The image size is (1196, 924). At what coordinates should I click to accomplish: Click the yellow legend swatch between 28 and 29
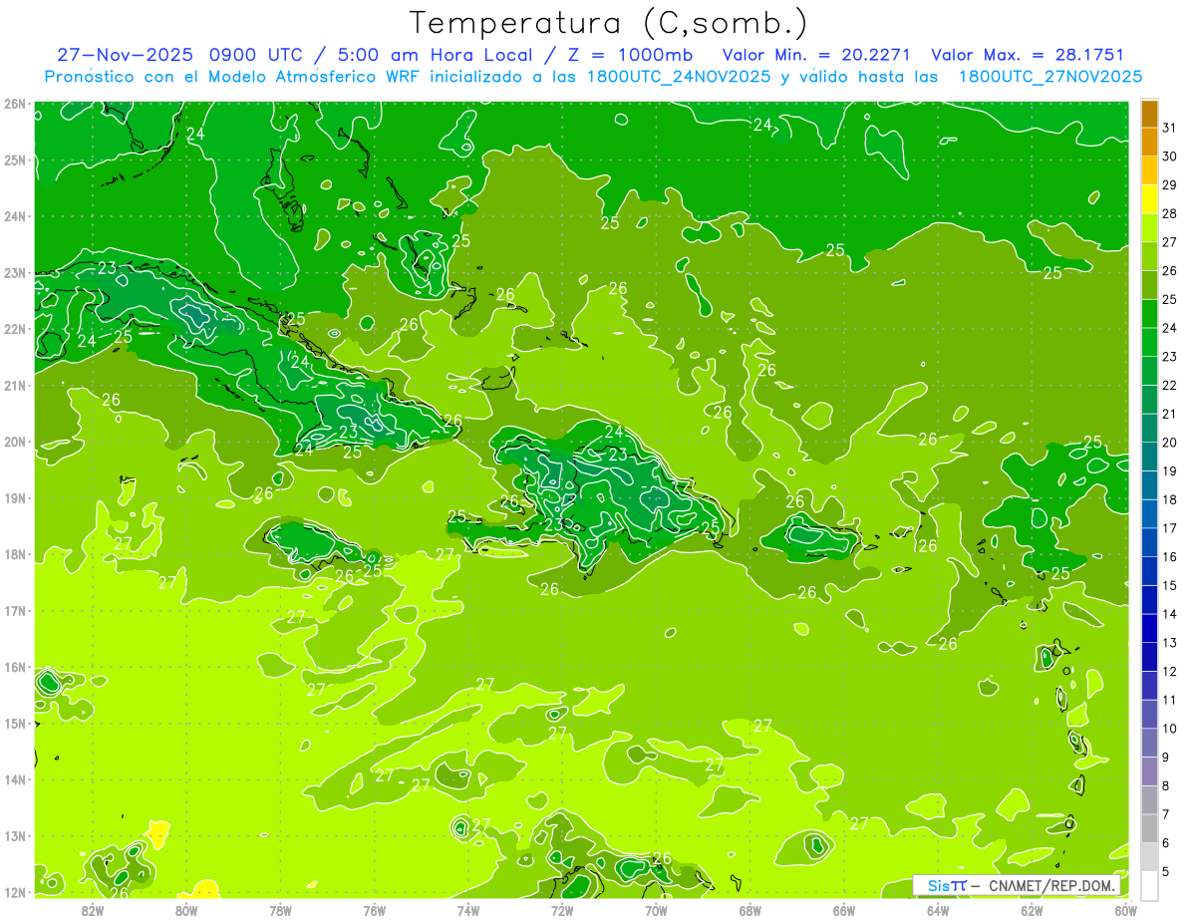(1149, 199)
